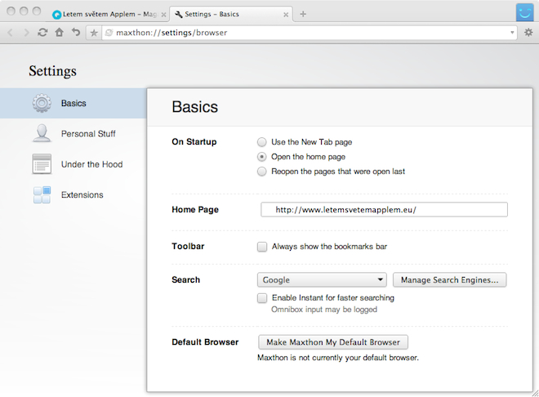Select Reopen the pages that were open last
Viewport: 539px width, 397px height.
[262, 172]
